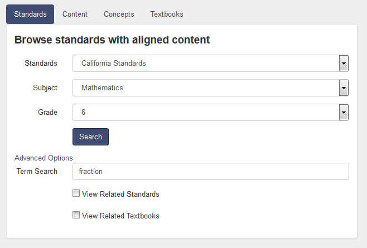
Task: Click the Grade dropdown arrow button
Action: point(344,113)
